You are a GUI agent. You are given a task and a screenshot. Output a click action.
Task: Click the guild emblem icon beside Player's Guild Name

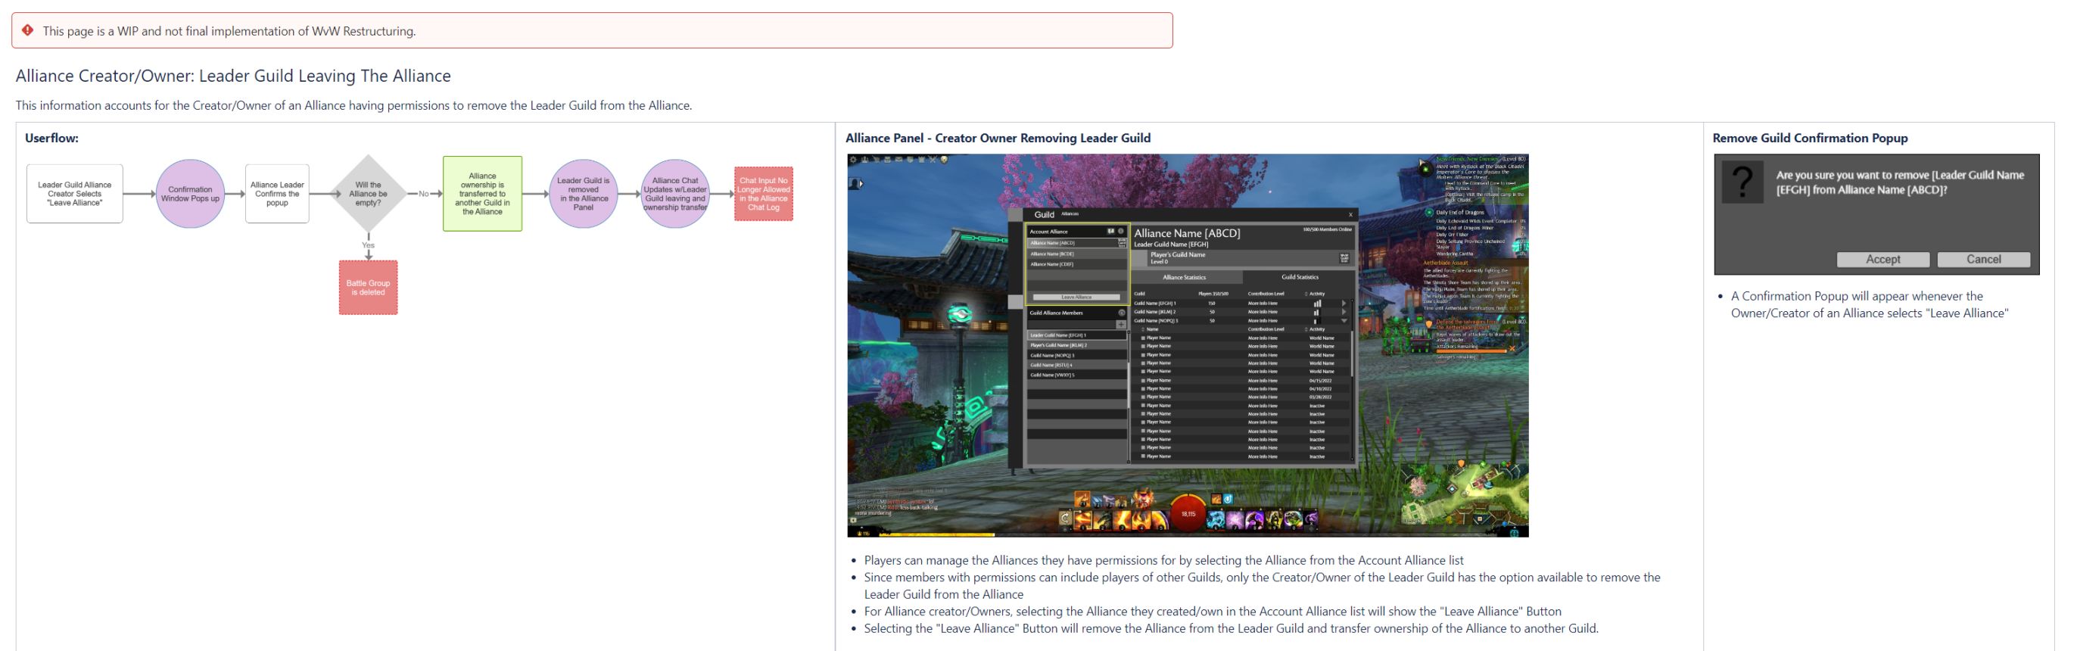pyautogui.click(x=1344, y=257)
